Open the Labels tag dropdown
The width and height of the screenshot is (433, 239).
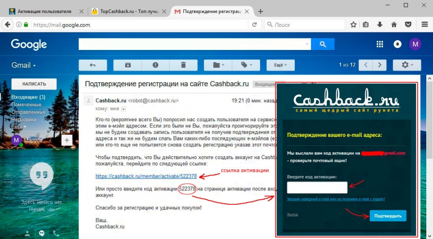[x=246, y=65]
